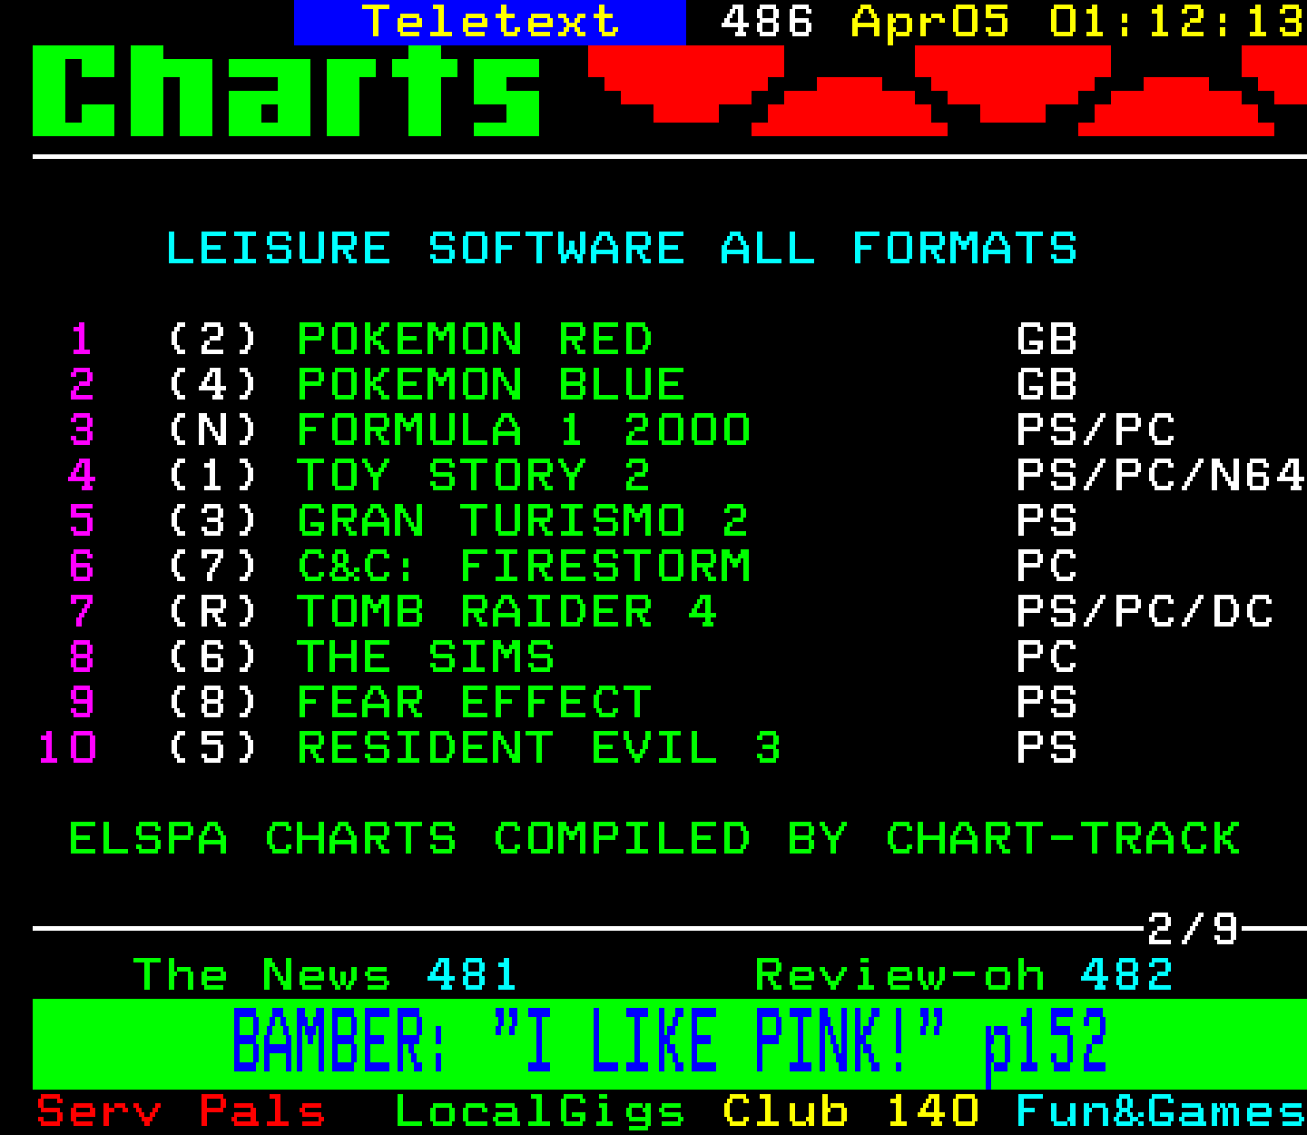1307x1135 pixels.
Task: Select yellow Club 140 fastext link
Action: [x=851, y=1111]
